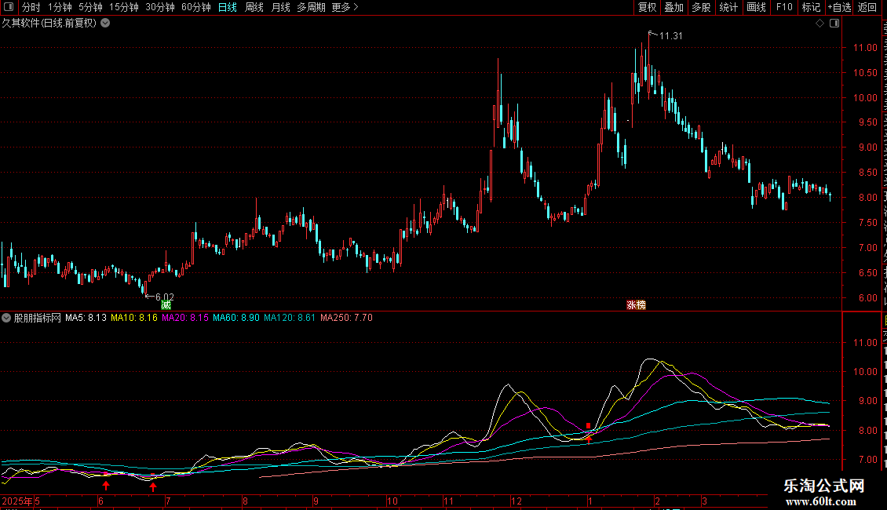The width and height of the screenshot is (887, 510).
Task: Open F10 company info
Action: click(x=784, y=7)
